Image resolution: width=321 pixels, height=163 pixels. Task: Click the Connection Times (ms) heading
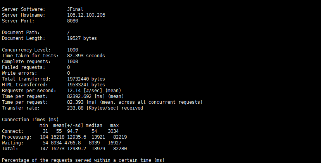30,120
